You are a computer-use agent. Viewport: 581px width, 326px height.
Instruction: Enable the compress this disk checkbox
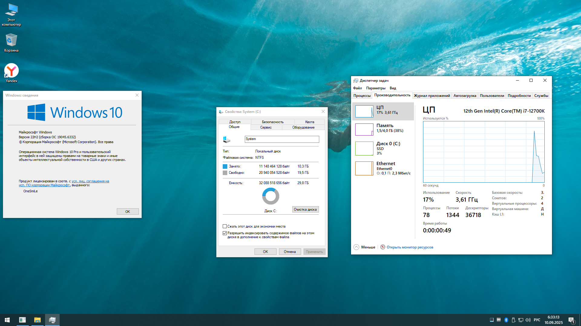225,226
